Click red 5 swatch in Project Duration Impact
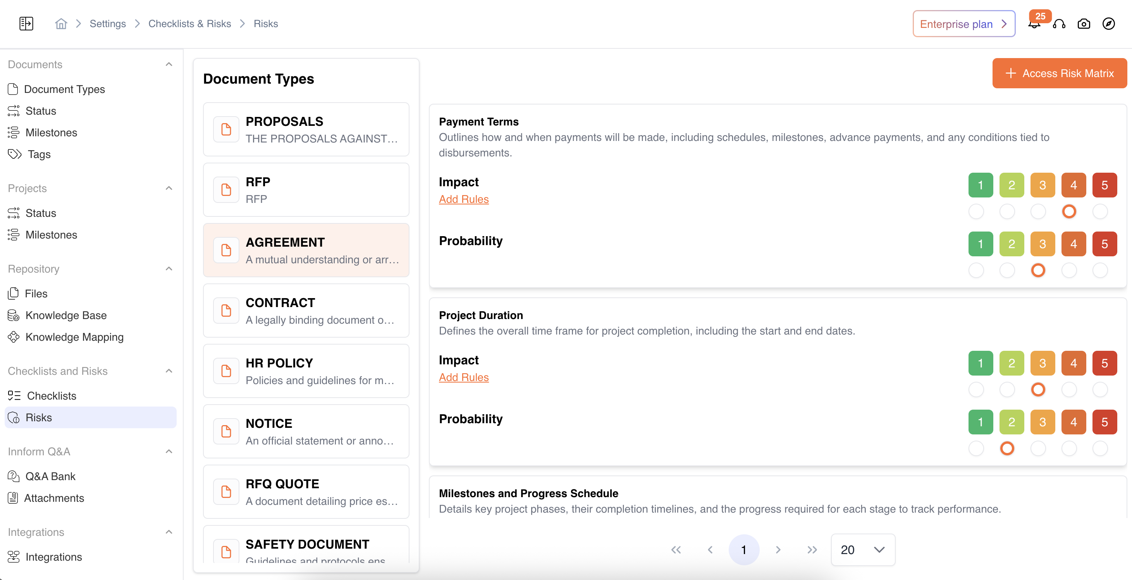This screenshot has width=1132, height=580. [x=1104, y=363]
